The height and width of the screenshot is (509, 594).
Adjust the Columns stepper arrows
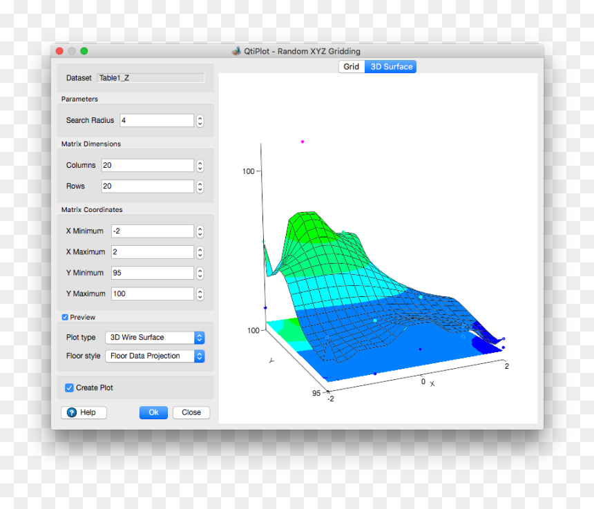[x=200, y=166]
